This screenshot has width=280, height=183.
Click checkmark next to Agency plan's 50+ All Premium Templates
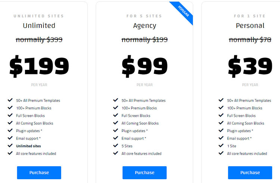(x=116, y=100)
